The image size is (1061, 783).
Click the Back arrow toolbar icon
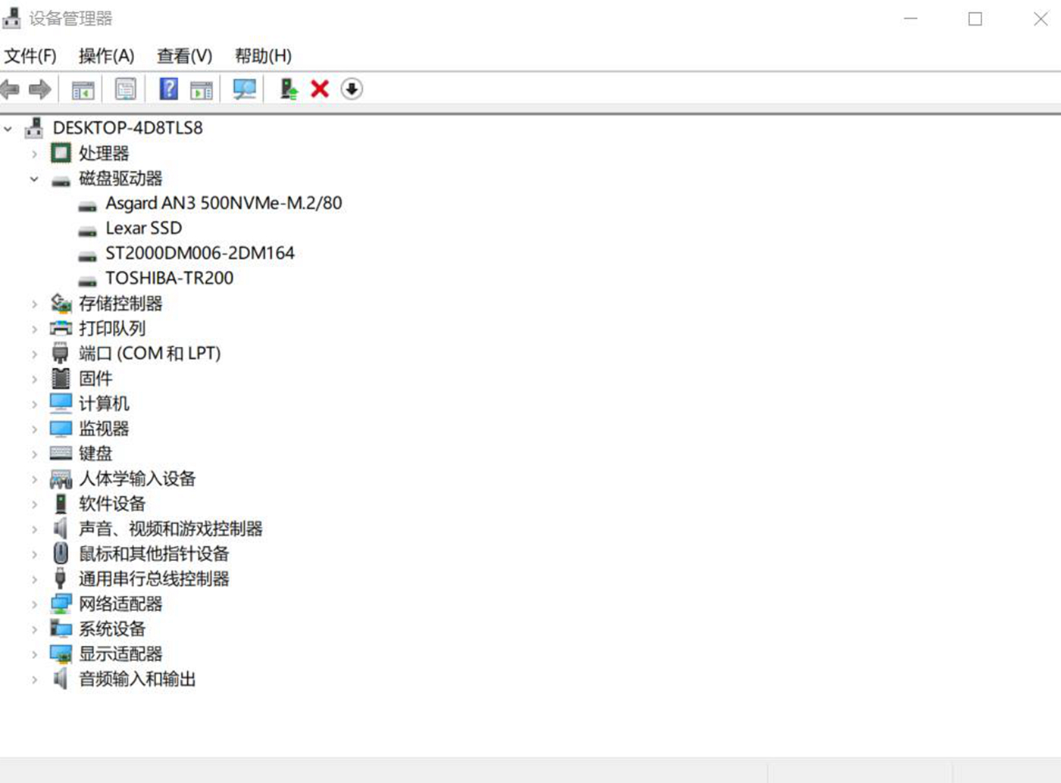pyautogui.click(x=10, y=89)
